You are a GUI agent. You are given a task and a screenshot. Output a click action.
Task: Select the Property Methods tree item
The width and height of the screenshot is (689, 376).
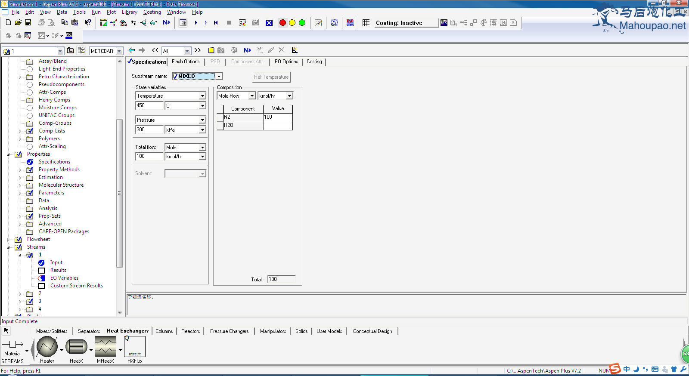[59, 170]
